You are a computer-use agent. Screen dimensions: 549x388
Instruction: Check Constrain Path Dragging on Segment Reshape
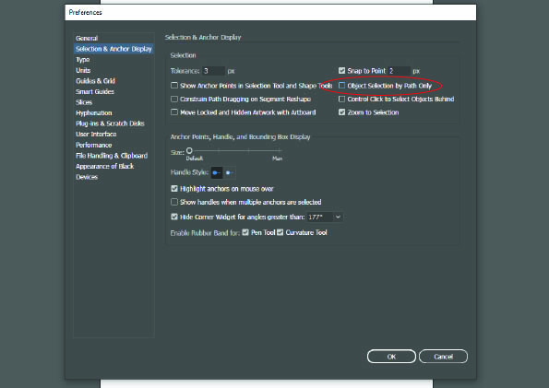[x=174, y=99]
